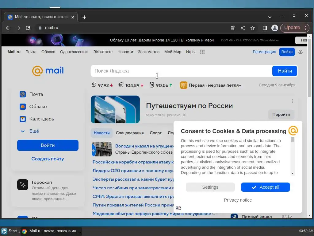The width and height of the screenshot is (314, 236).
Task: Click the Путешествуем по России thumbnail
Action: click(x=115, y=109)
